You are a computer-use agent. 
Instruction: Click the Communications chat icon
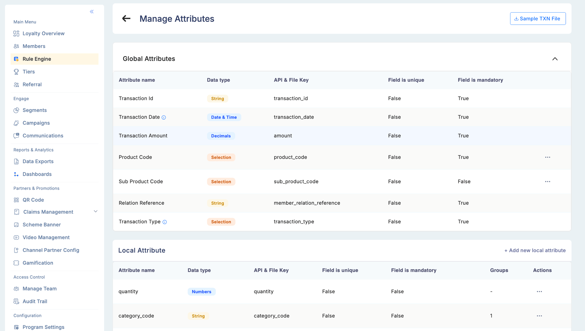coord(16,136)
